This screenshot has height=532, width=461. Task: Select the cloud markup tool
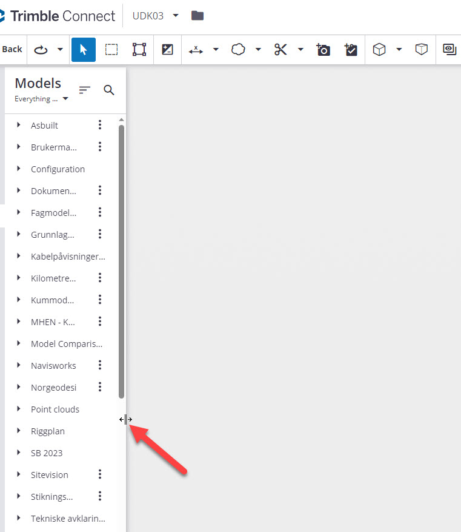(x=238, y=50)
